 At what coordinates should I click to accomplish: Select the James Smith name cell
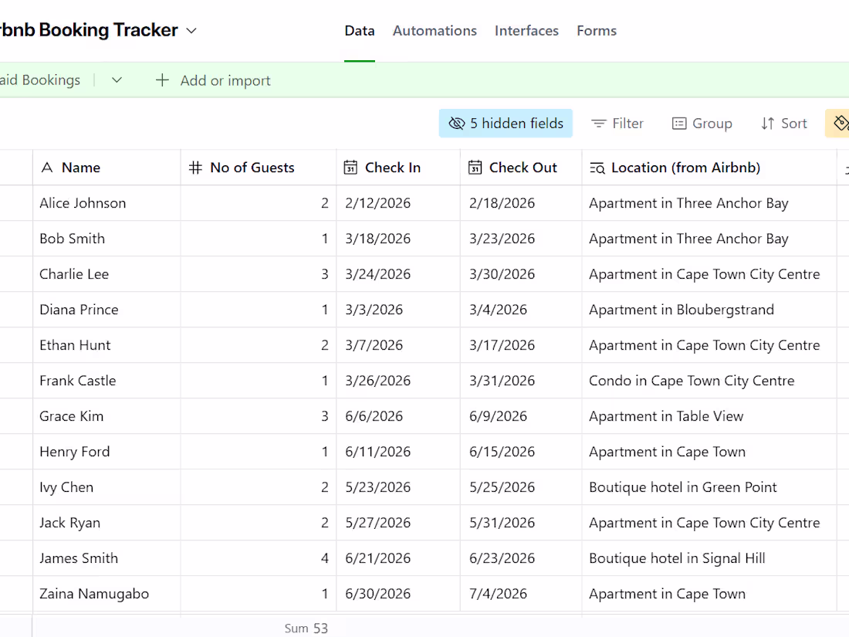[107, 558]
